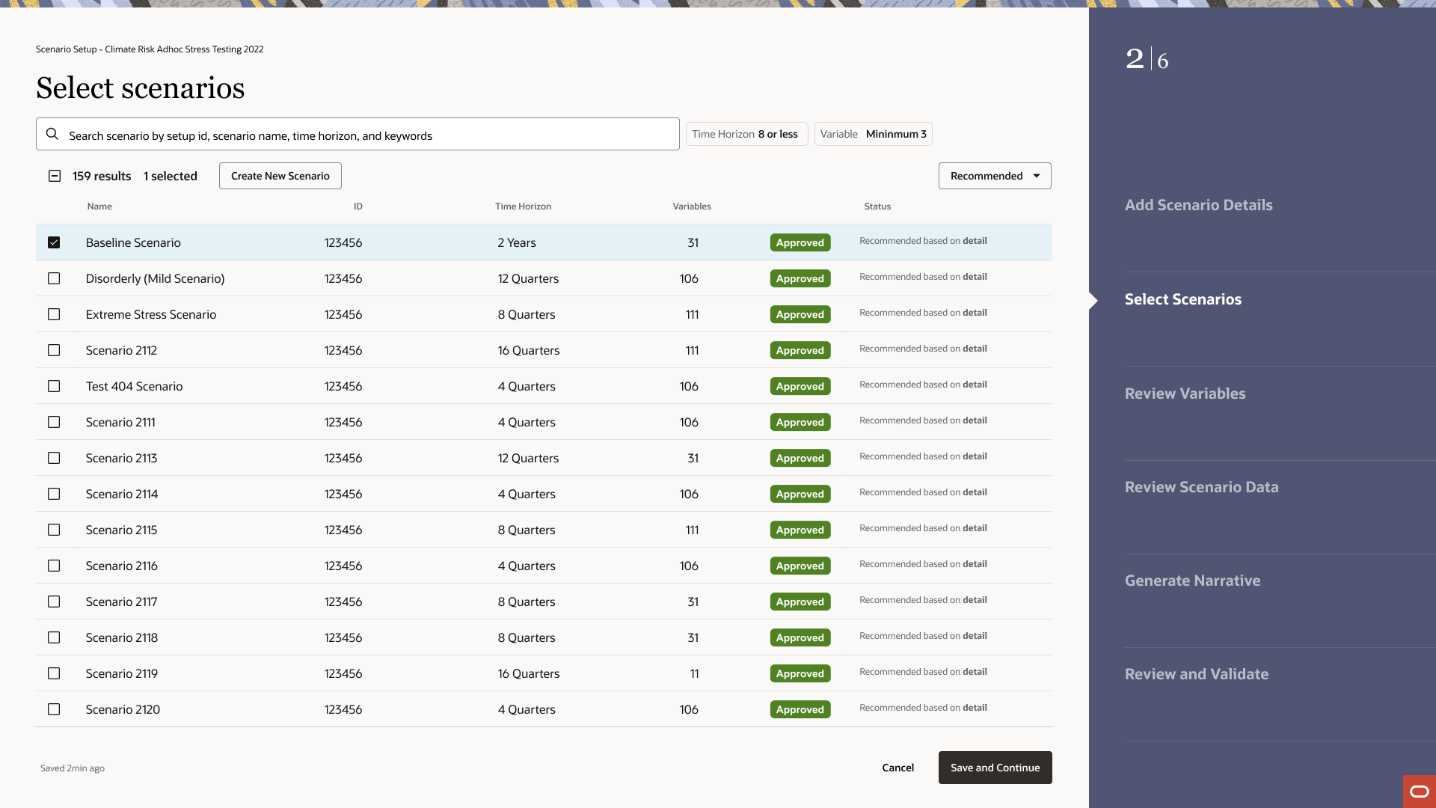Sort by the Name column header
The width and height of the screenshot is (1436, 808).
99,206
